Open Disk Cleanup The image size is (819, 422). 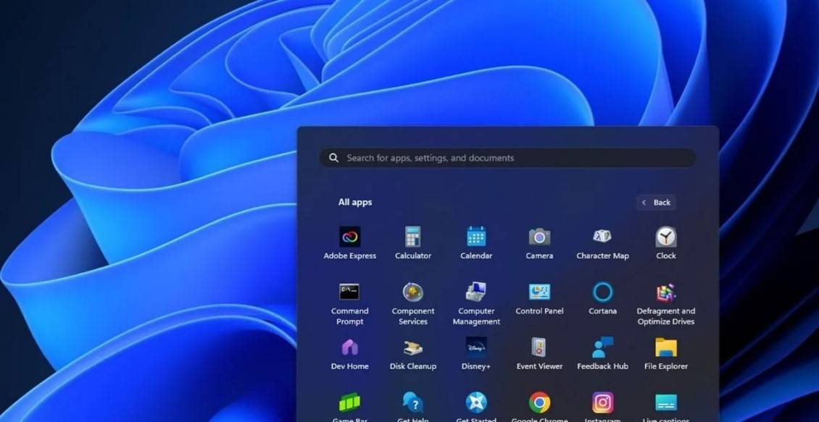pos(412,348)
